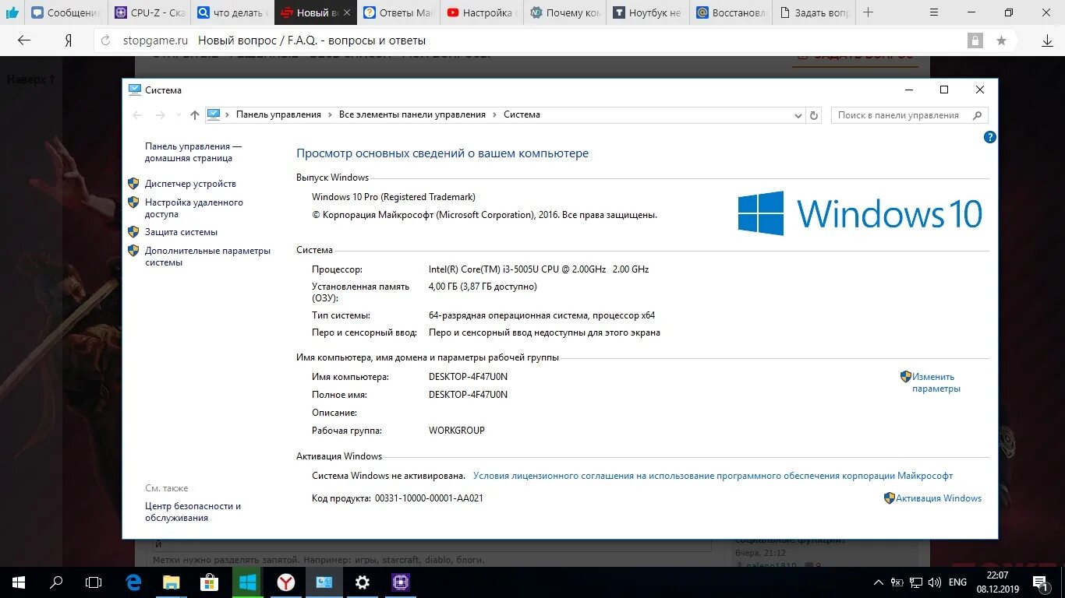The height and width of the screenshot is (598, 1065).
Task: Open Центр безопасности и обслуживания link
Action: point(193,512)
